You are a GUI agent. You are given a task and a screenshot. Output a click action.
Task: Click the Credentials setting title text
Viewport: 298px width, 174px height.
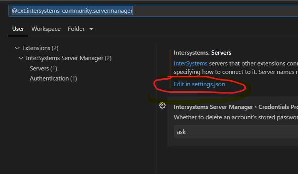pyautogui.click(x=236, y=107)
